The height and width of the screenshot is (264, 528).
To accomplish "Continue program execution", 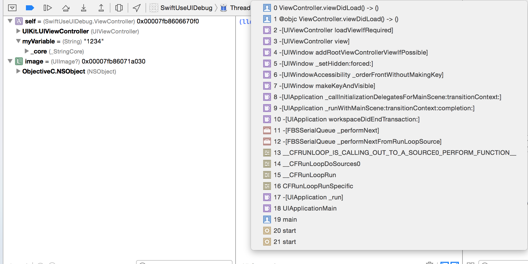I will tap(48, 8).
